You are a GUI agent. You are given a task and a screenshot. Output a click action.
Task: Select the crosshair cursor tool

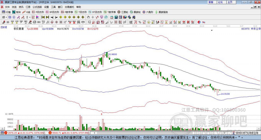click(x=93, y=17)
